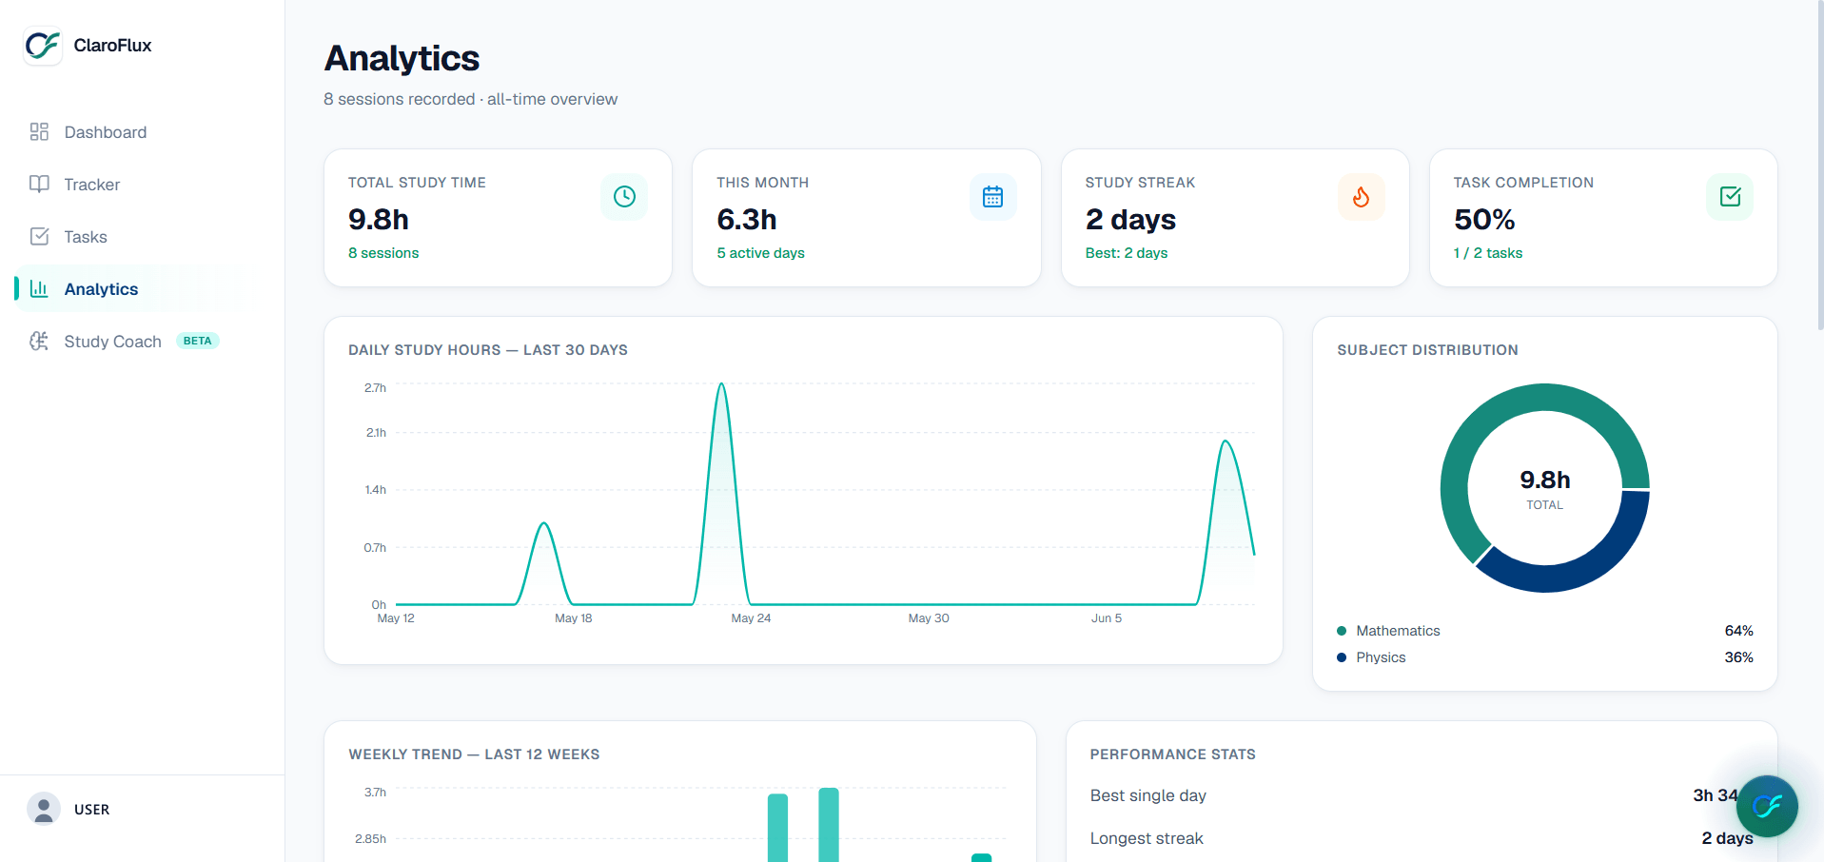1824x862 pixels.
Task: Click the USER profile name
Action: (92, 810)
